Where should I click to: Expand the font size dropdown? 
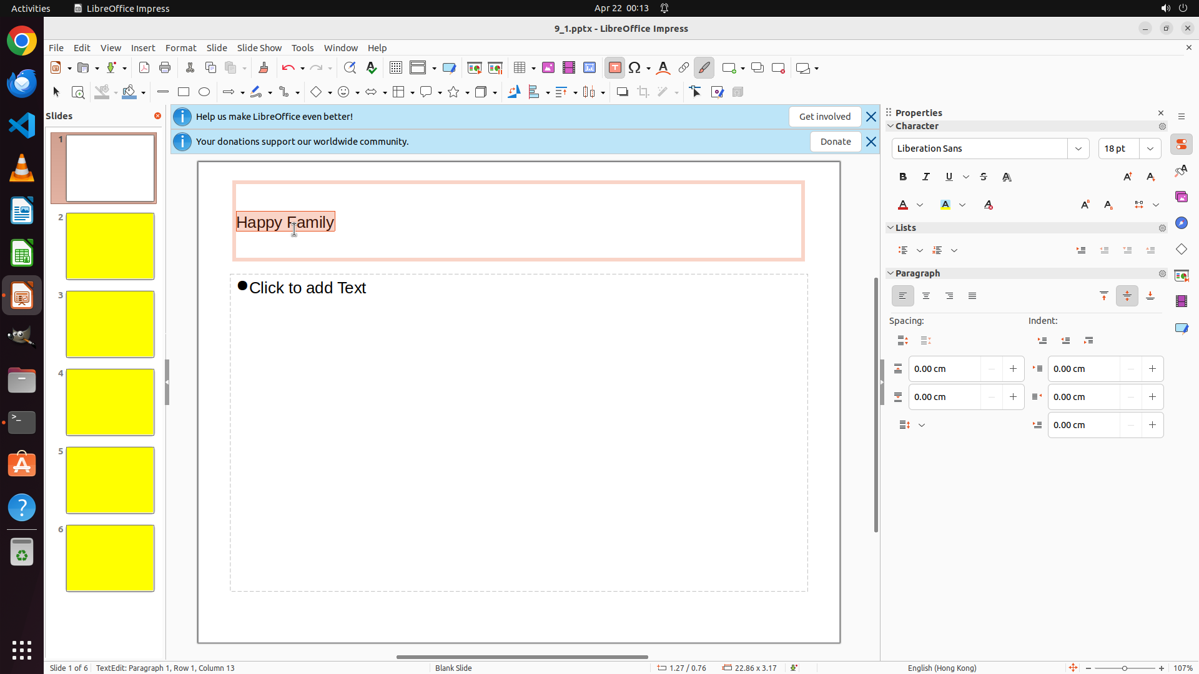click(1150, 149)
